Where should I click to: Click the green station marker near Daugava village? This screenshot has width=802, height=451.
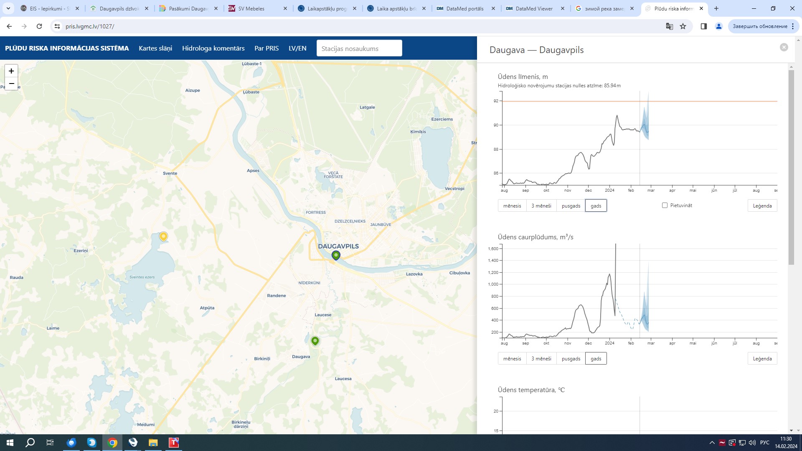(315, 341)
